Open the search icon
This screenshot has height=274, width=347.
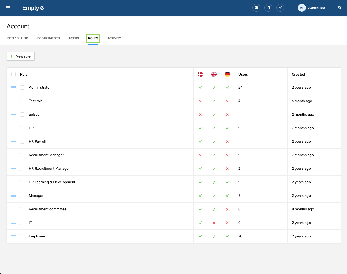pos(340,8)
